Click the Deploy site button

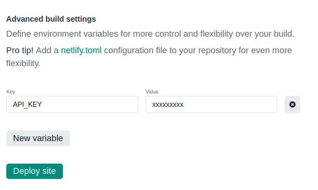(x=35, y=171)
